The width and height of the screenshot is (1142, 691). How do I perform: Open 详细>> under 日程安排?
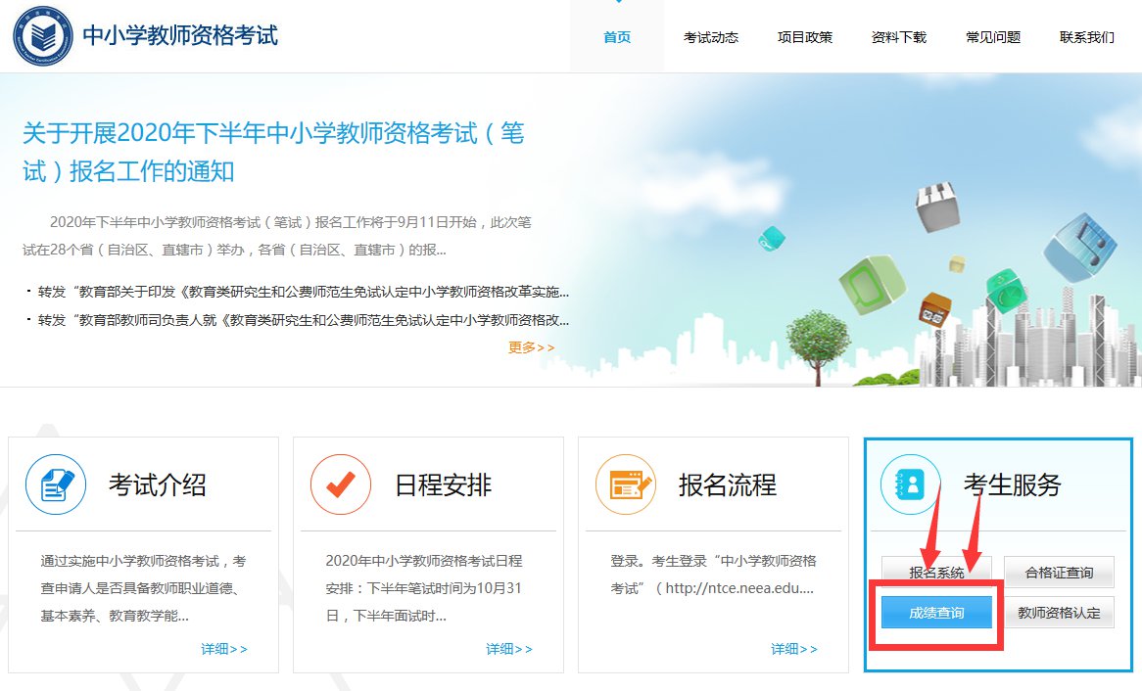(x=509, y=649)
